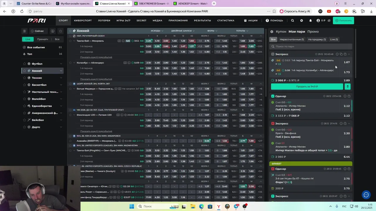The width and height of the screenshot is (376, 211).
Task: Switch to the Промо tab
Action: [313, 32]
